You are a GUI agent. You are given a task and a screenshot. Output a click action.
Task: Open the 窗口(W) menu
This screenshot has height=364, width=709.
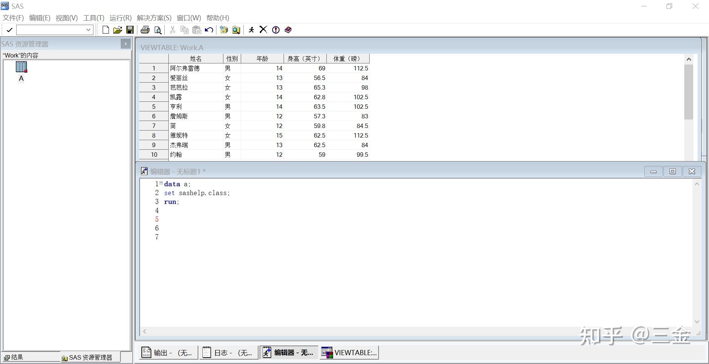pyautogui.click(x=189, y=18)
